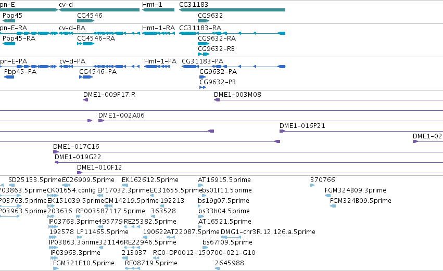Select RC0-DP0012-150700-021-G10 feature
Screen dimensions: 443x271
(x=156, y=259)
